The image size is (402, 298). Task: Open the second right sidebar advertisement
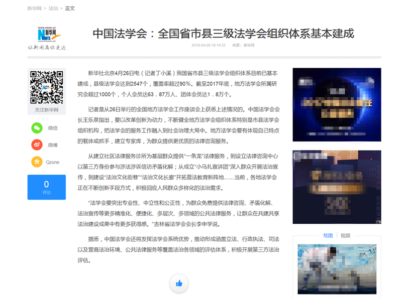pyautogui.click(x=337, y=187)
